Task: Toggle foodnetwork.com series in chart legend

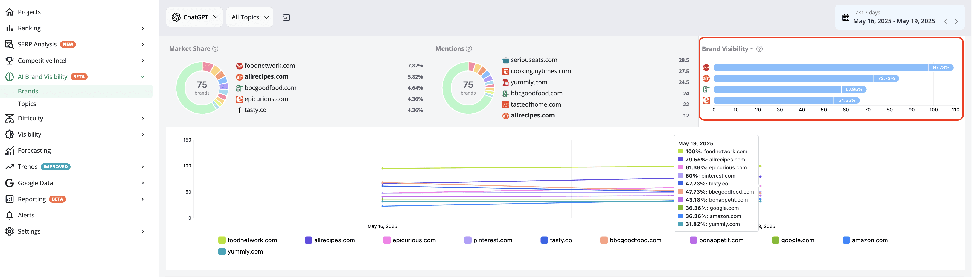Action: point(248,240)
